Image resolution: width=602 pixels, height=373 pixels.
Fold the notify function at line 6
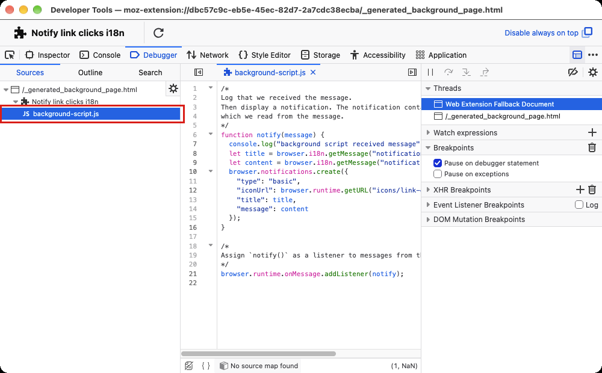click(210, 134)
